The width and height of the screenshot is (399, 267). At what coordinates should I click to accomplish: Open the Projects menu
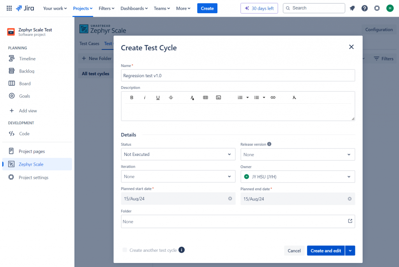(x=83, y=9)
